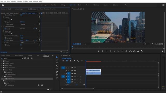The height and width of the screenshot is (93, 166).
Task: Create ellipse mask under Radial Wipe
Action: pyautogui.click(x=6, y=33)
